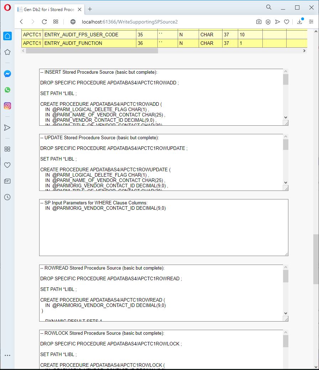Open Speed Dial start page grid icon in toolbar
Viewport: 319px width, 370px height.
[x=56, y=22]
